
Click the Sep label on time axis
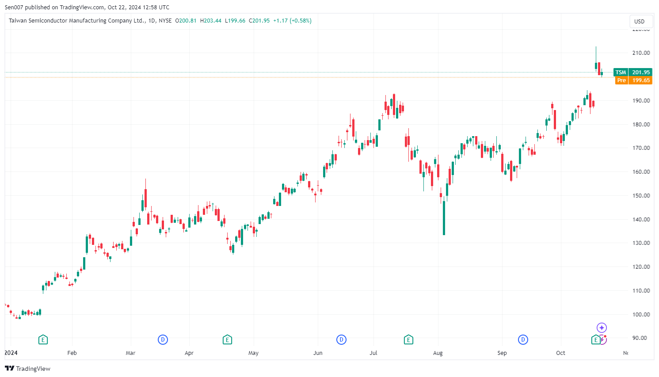[x=502, y=353]
